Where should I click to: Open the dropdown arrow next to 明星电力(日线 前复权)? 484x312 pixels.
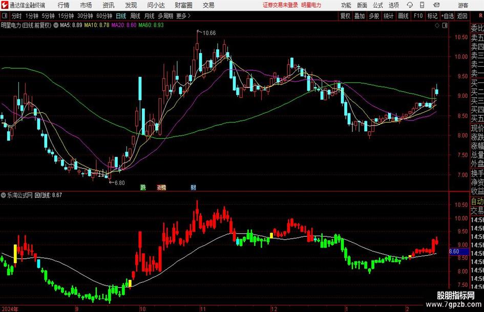(56, 25)
